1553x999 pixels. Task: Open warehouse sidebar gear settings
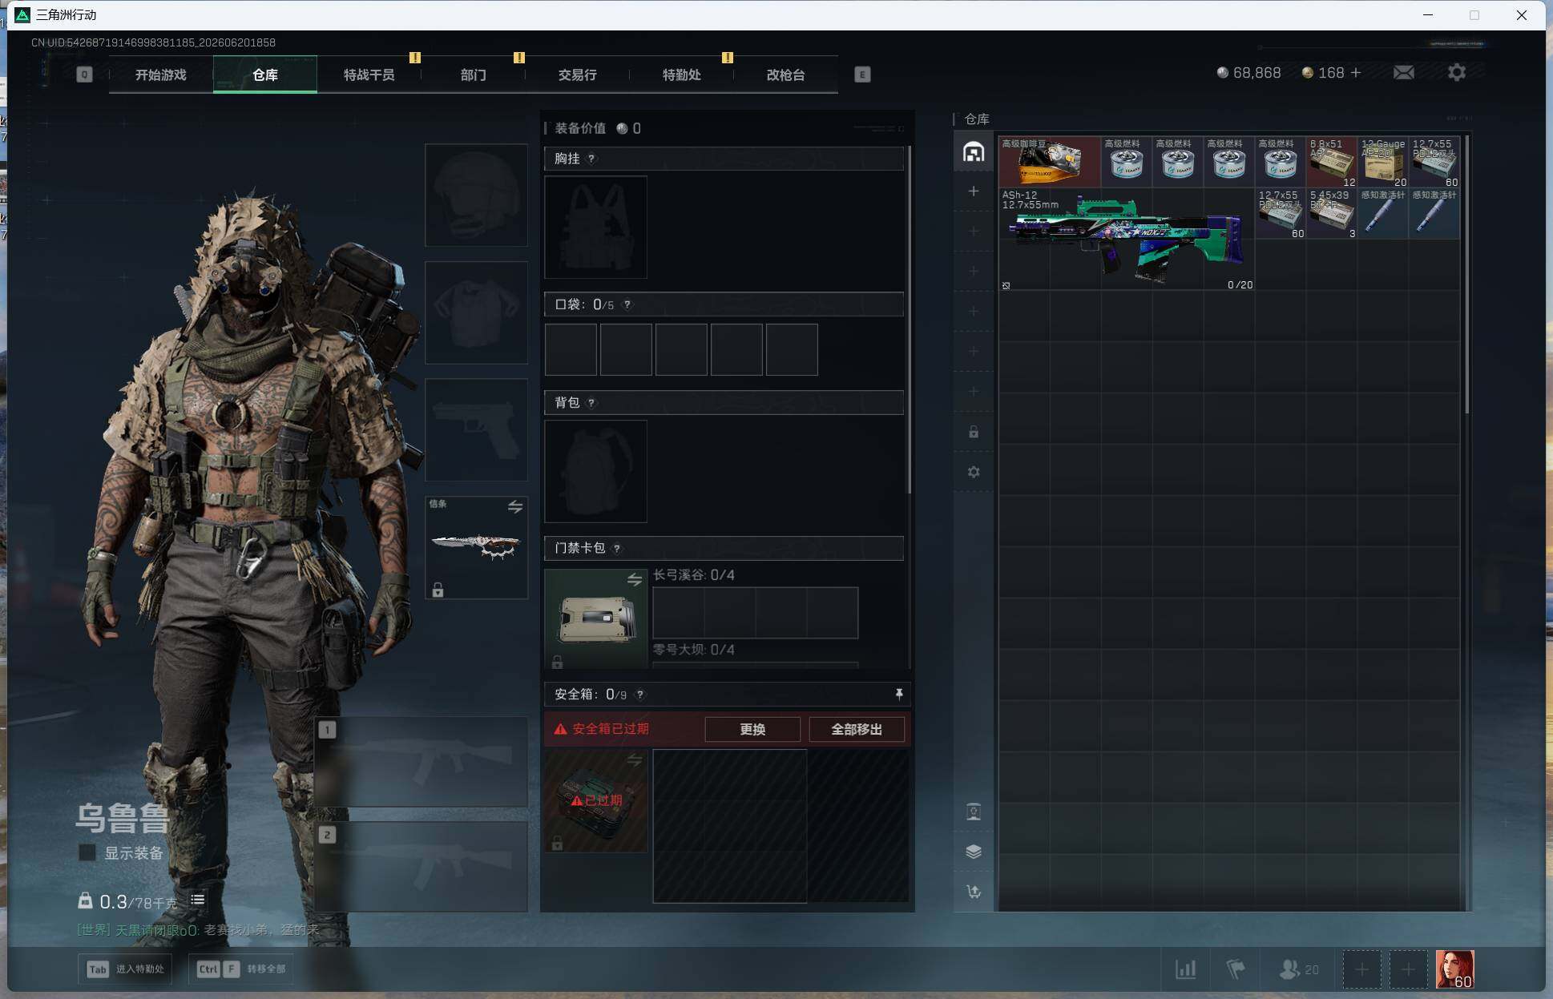[973, 472]
